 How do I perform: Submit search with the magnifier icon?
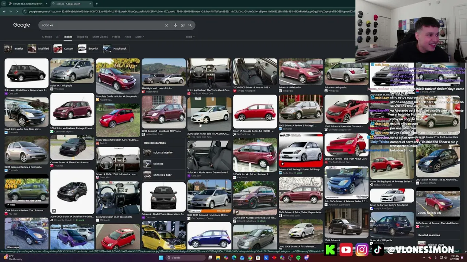click(190, 25)
